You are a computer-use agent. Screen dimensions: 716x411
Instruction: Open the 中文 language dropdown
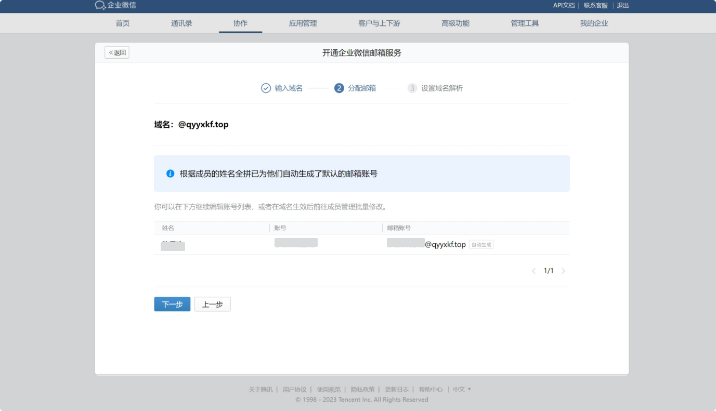462,389
